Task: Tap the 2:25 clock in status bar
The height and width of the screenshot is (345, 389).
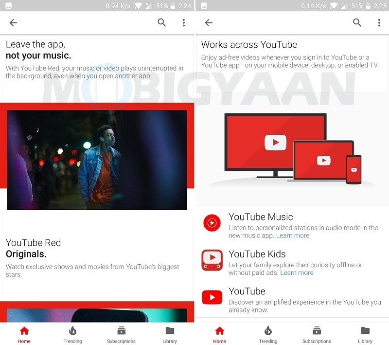Action: [380, 6]
